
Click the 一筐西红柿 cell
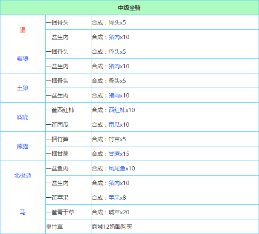(68, 110)
